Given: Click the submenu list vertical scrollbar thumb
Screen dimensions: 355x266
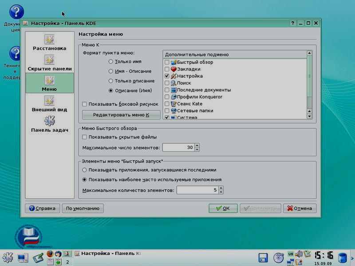Looking at the screenshot, I should click(309, 76).
